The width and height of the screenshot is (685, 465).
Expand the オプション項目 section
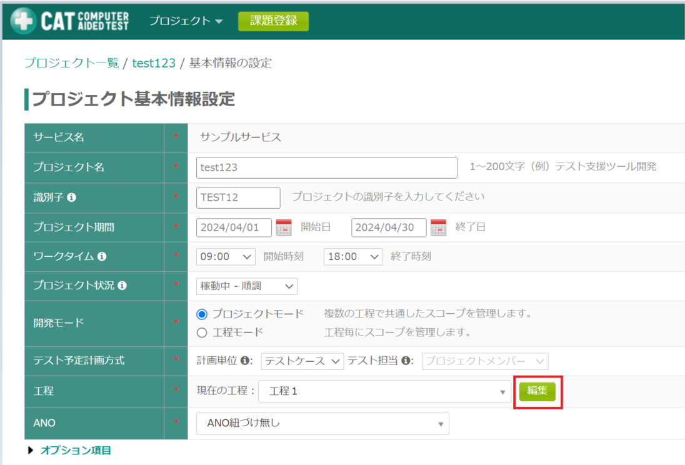coord(75,450)
